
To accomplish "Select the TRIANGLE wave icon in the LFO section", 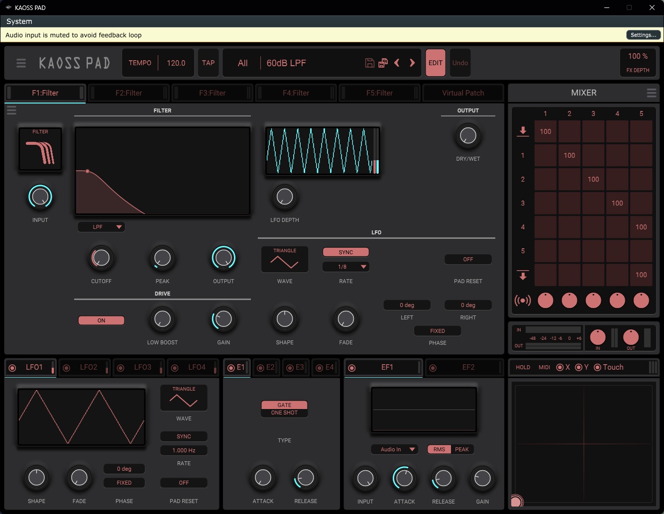I will click(x=285, y=259).
